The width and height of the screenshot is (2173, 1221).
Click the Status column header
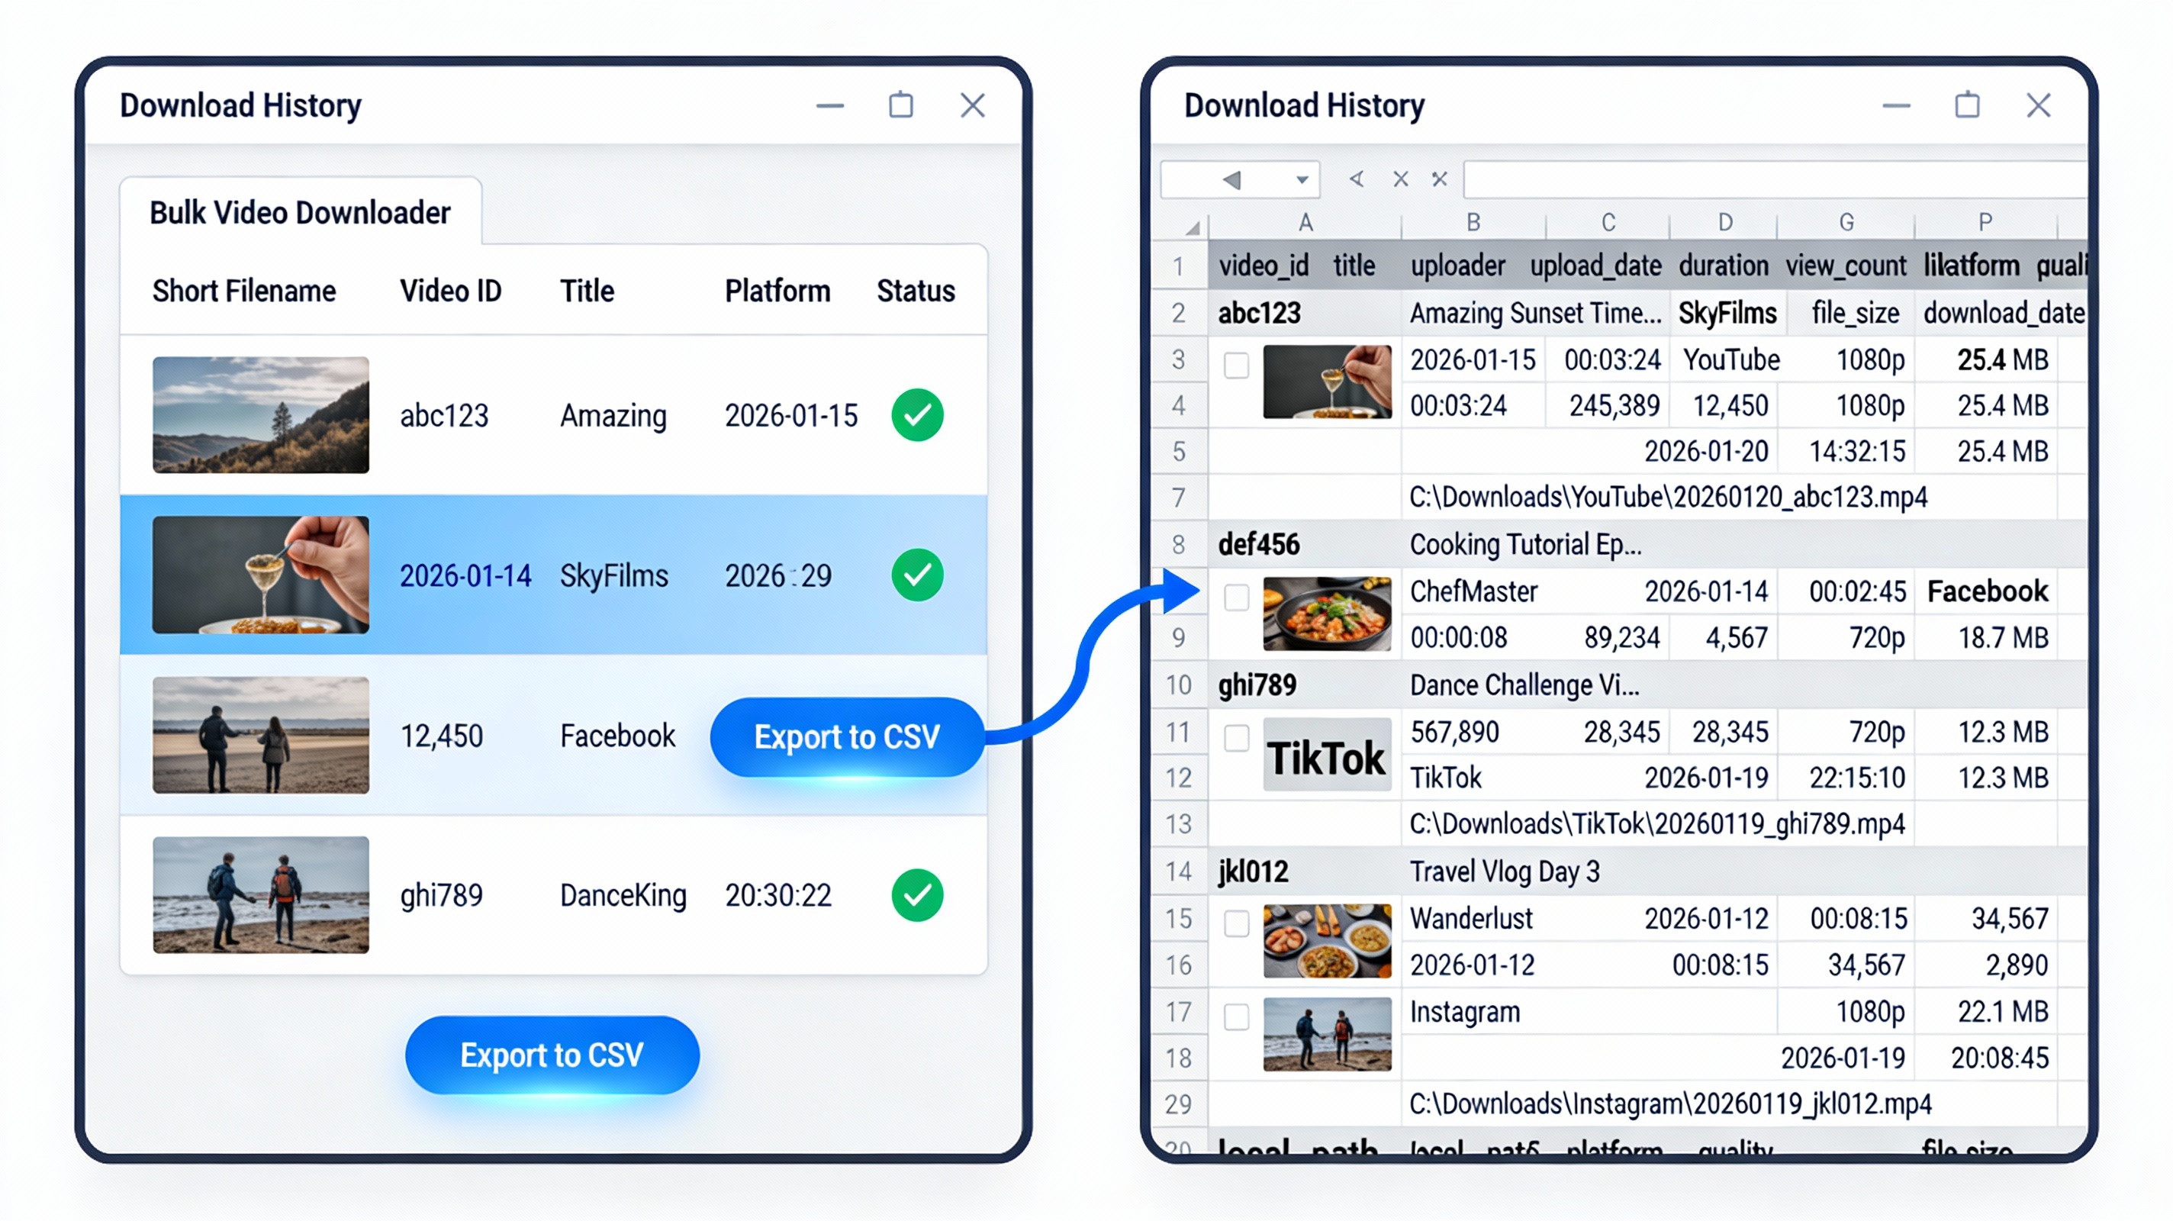pos(916,291)
